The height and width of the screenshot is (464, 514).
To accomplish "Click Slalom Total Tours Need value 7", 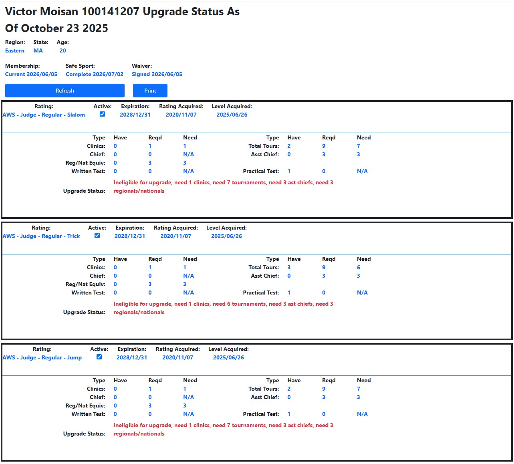I will [359, 146].
